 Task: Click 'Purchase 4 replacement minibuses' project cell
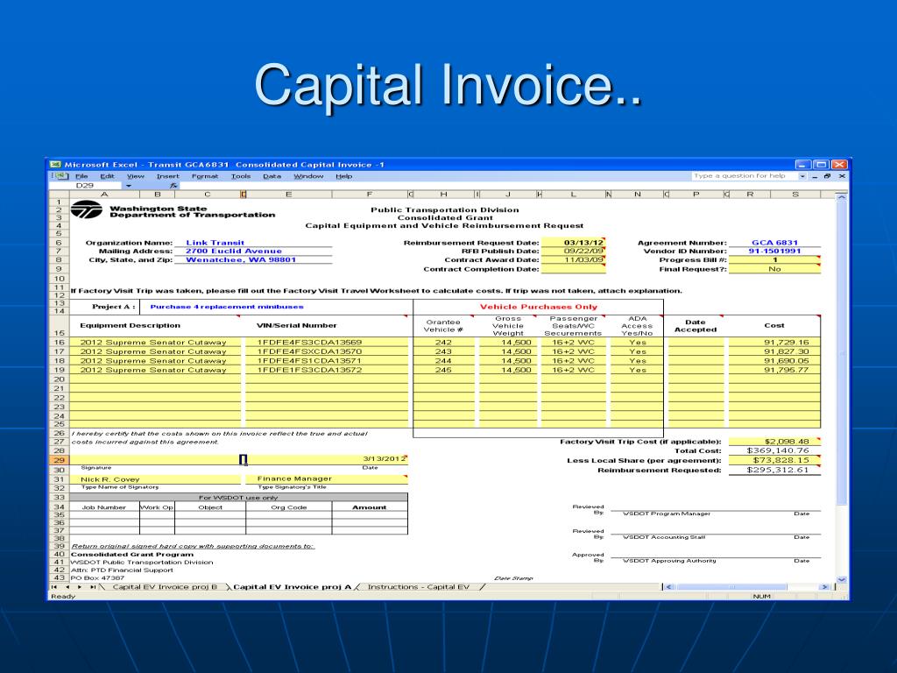tap(276, 307)
